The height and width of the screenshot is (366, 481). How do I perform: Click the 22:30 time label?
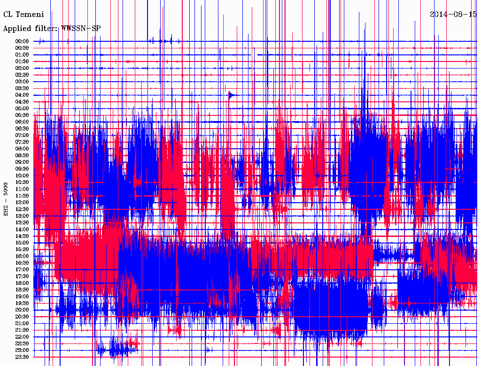22,343
